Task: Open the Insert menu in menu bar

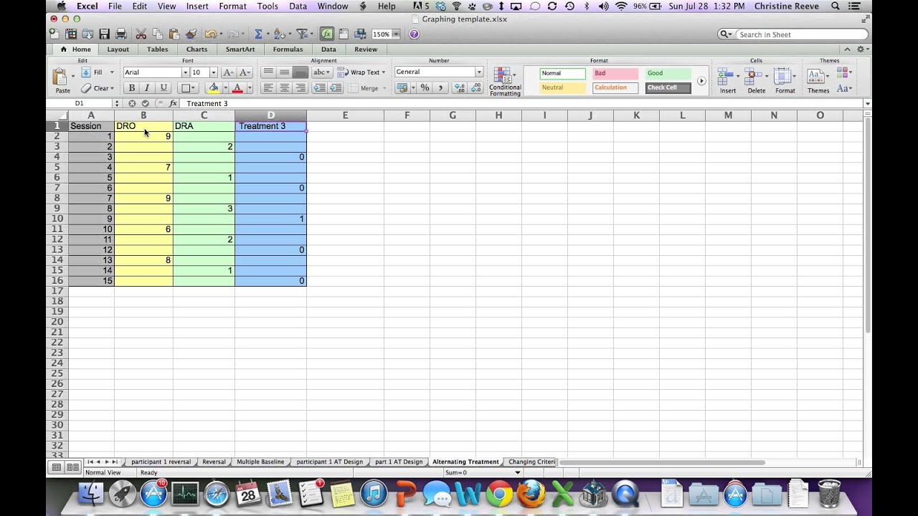Action: (x=197, y=6)
